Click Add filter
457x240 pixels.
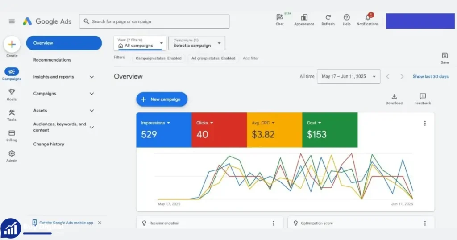click(251, 58)
